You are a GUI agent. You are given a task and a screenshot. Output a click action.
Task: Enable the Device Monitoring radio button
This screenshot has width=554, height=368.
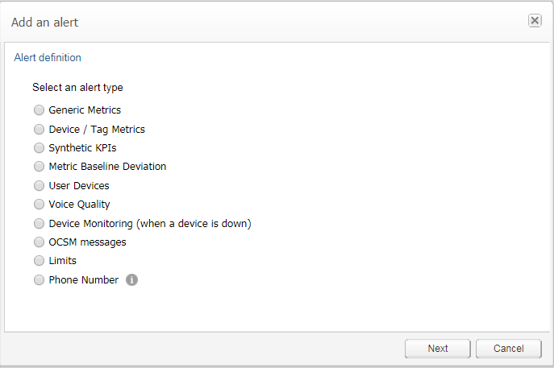point(39,224)
